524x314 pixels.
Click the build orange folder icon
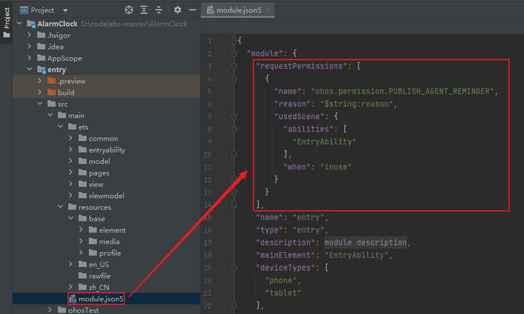click(x=52, y=92)
